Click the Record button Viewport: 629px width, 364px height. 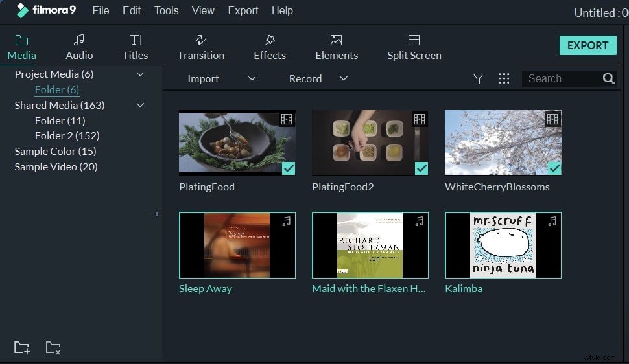tap(305, 78)
